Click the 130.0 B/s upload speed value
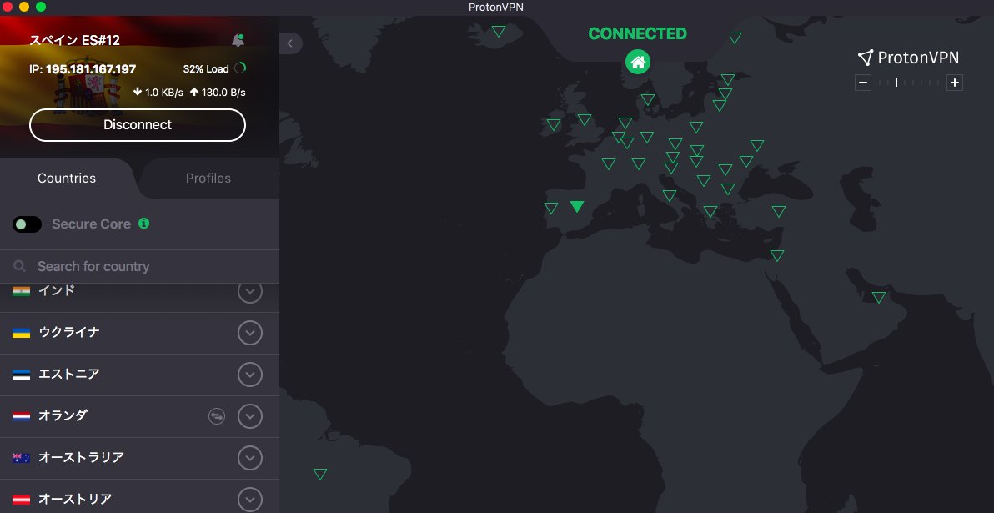Screen dimensions: 994x513 pyautogui.click(x=223, y=93)
